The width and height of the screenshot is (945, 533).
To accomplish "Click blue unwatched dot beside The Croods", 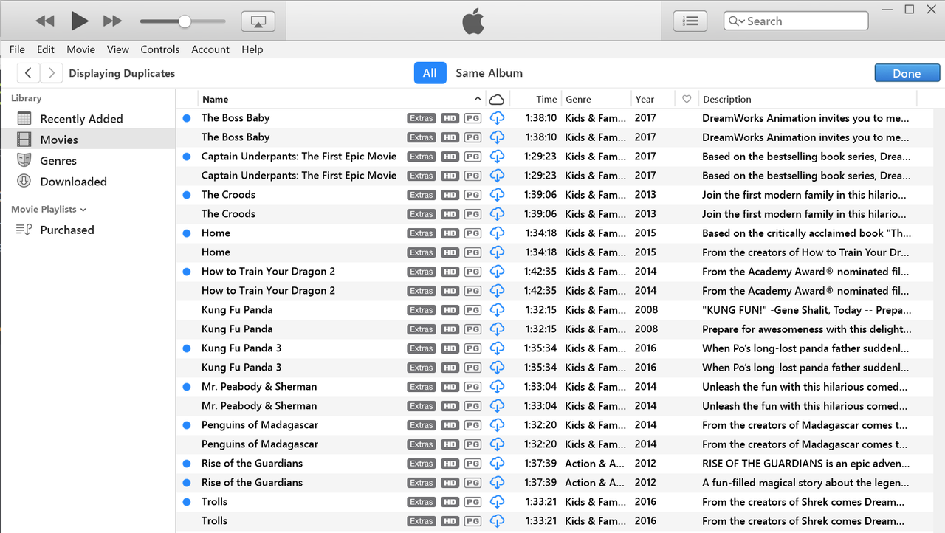I will 186,195.
